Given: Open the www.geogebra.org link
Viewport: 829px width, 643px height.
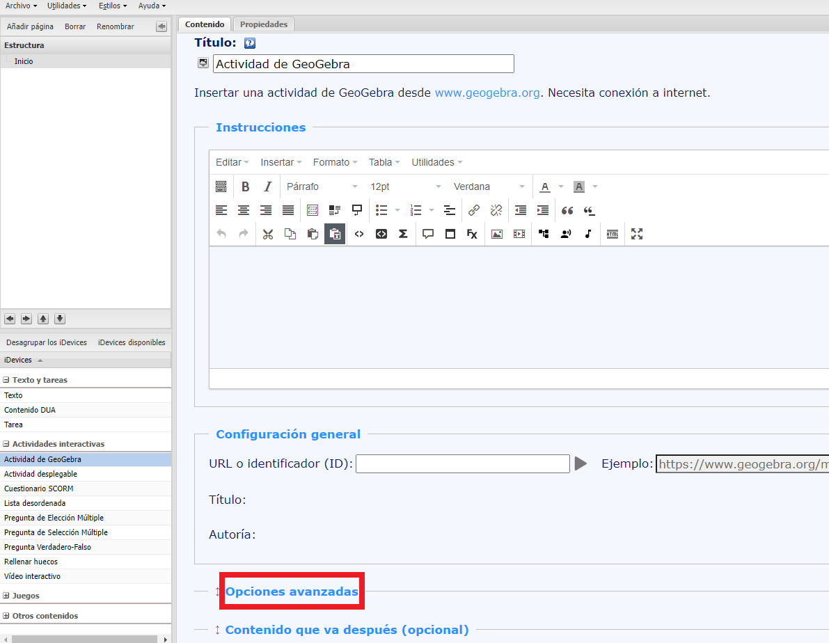Looking at the screenshot, I should [x=487, y=93].
